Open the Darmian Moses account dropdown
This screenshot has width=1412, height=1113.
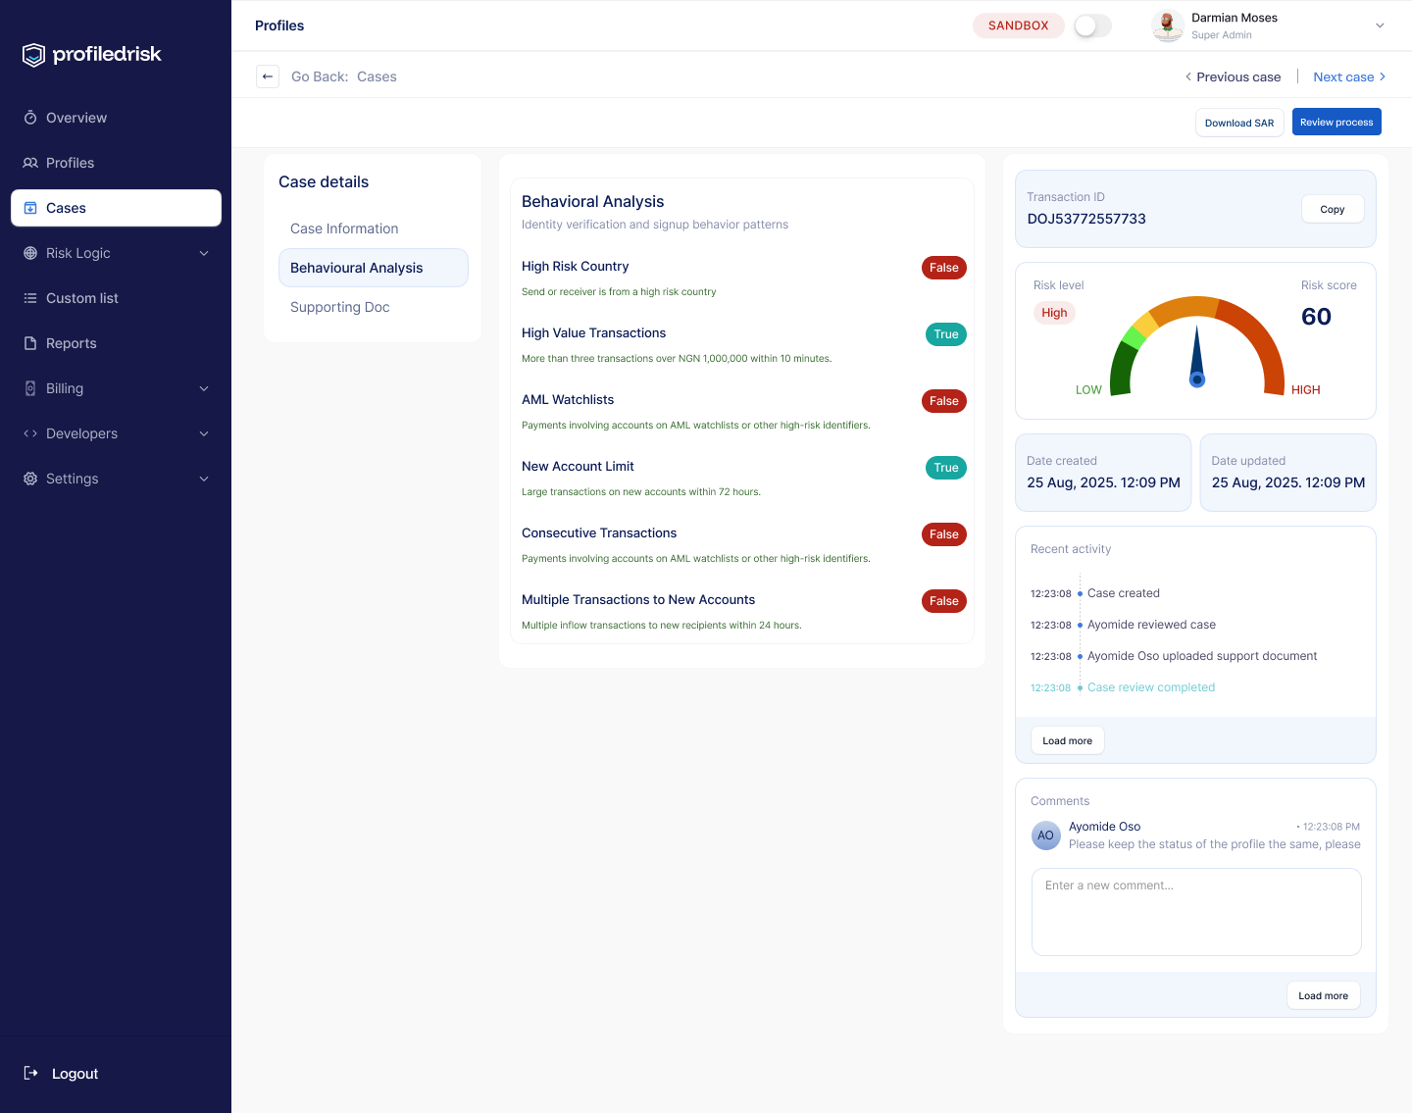[x=1379, y=25]
